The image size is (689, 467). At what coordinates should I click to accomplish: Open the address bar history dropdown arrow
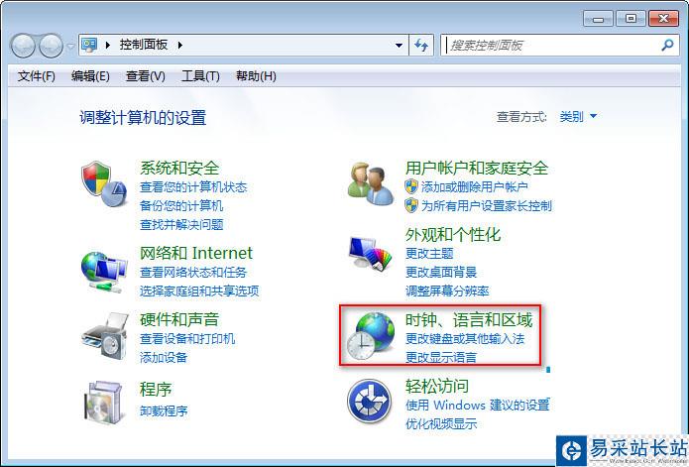pos(399,45)
